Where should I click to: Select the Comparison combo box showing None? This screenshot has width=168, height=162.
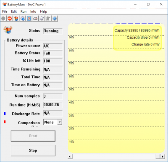coord(52,122)
